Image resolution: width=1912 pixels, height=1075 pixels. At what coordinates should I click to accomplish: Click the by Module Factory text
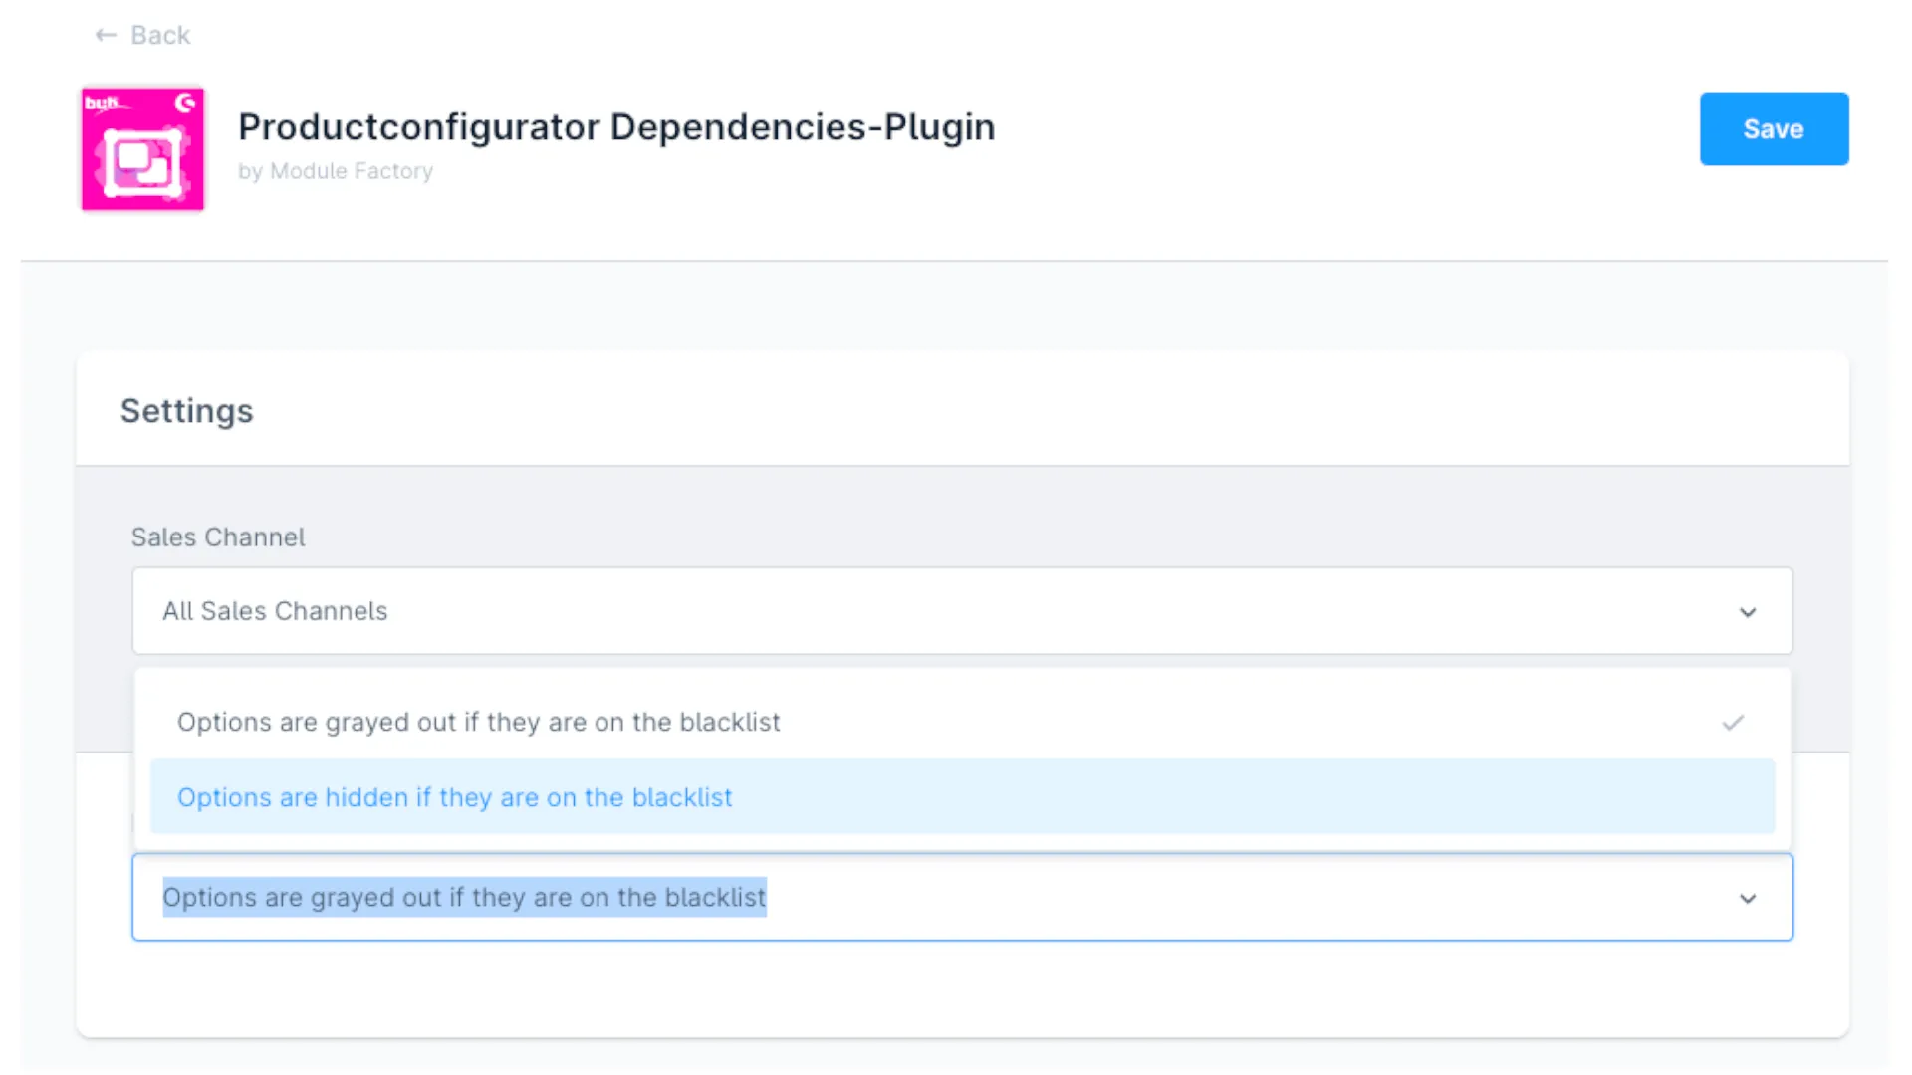tap(336, 171)
